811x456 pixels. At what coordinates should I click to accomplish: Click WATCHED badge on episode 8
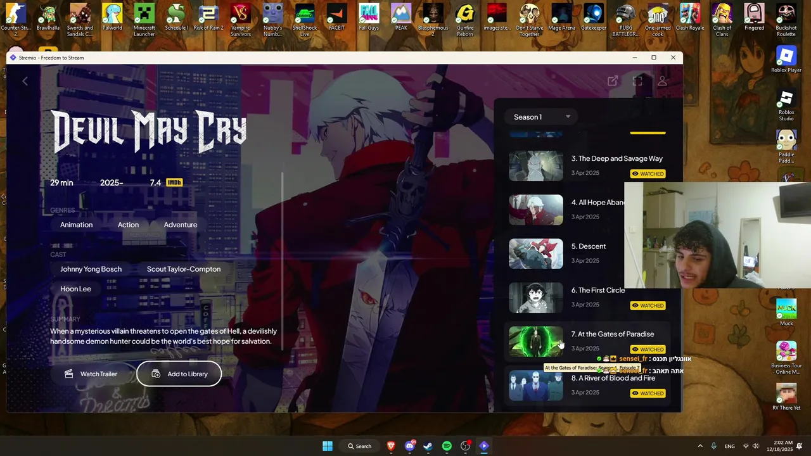click(x=648, y=393)
